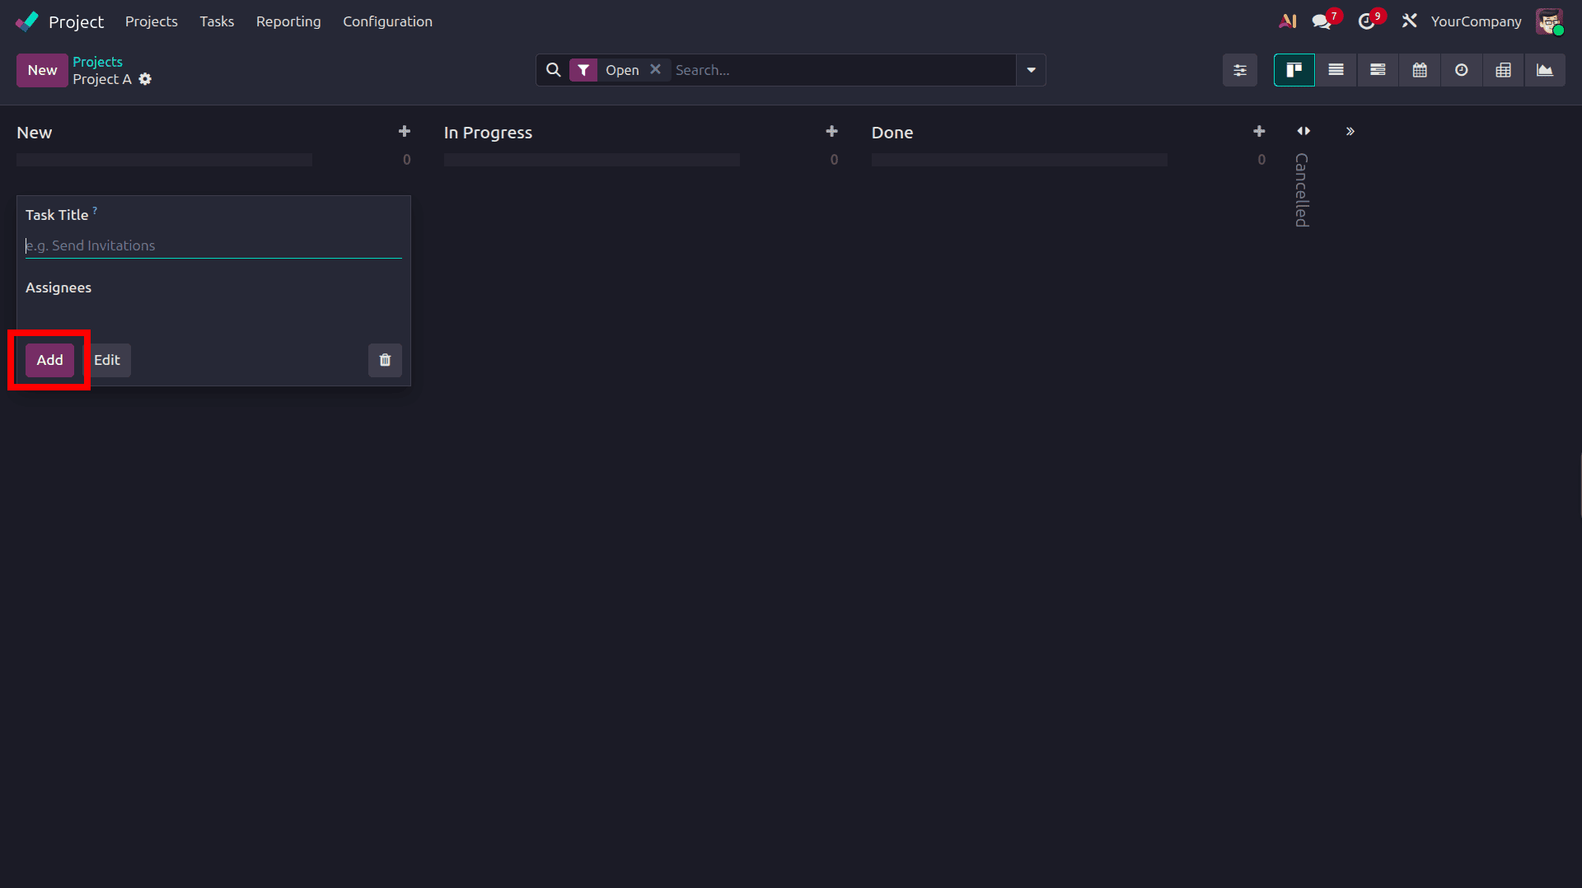Quick add task in Done column
The width and height of the screenshot is (1582, 888).
[x=1259, y=132]
